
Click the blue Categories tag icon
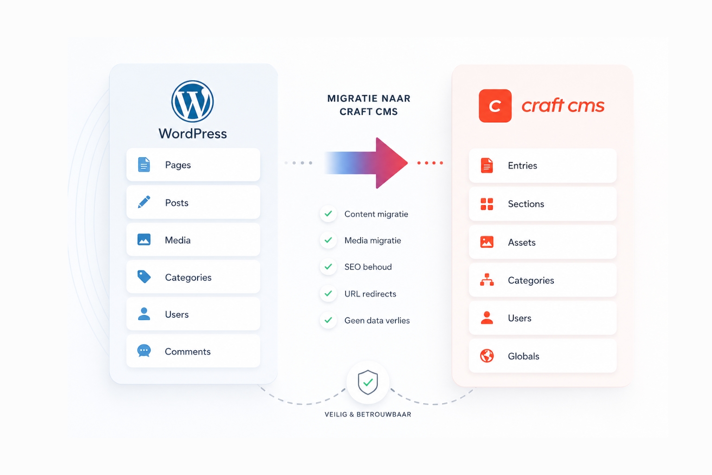pyautogui.click(x=144, y=277)
